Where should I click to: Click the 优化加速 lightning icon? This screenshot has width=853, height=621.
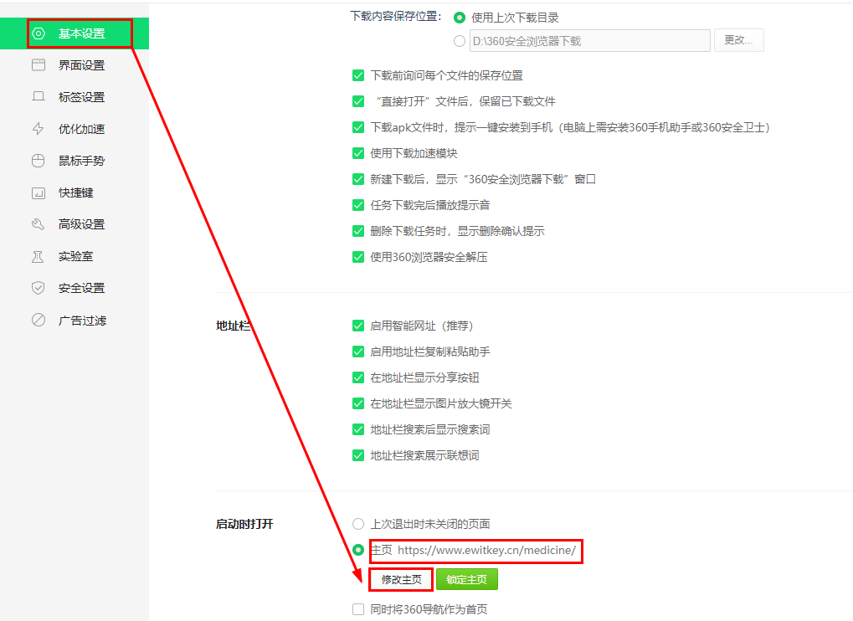(x=39, y=129)
